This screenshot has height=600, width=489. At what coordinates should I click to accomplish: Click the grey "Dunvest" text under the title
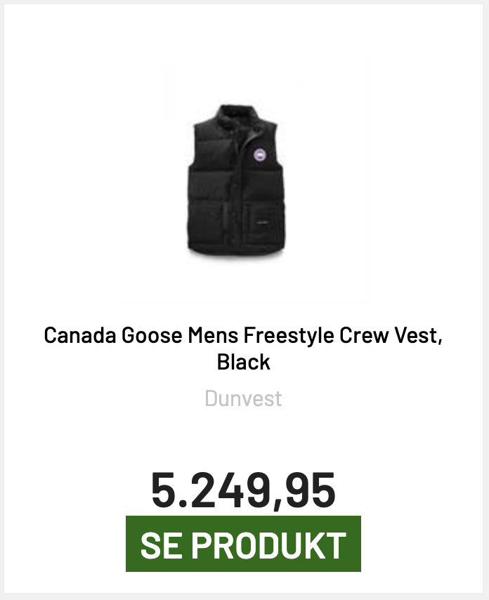243,398
